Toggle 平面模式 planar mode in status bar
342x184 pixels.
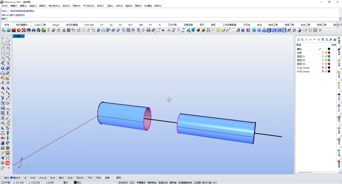pyautogui.click(x=141, y=182)
